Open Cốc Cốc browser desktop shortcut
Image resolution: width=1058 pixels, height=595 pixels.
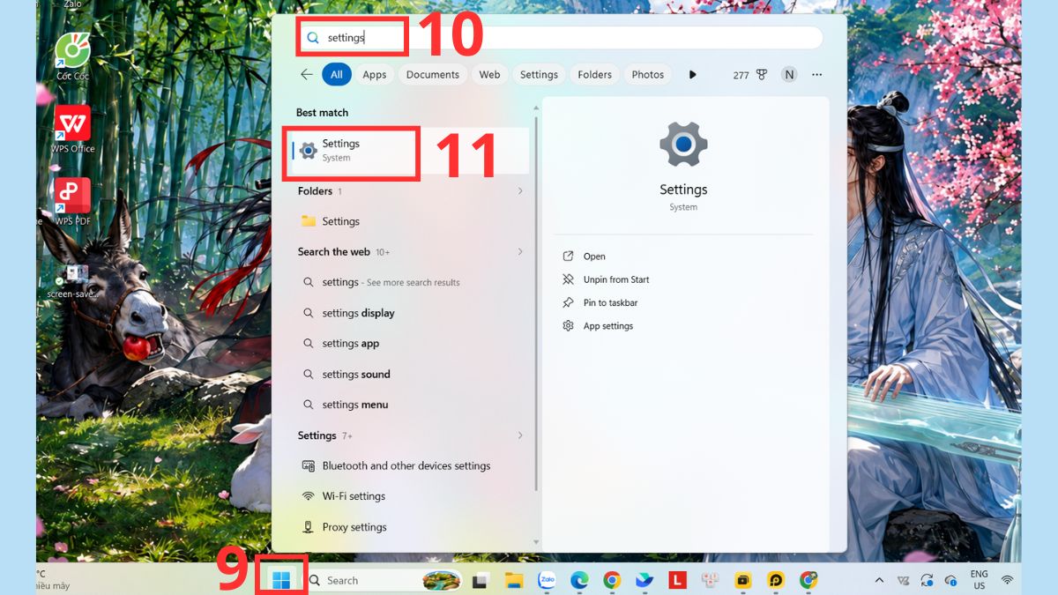(x=74, y=56)
